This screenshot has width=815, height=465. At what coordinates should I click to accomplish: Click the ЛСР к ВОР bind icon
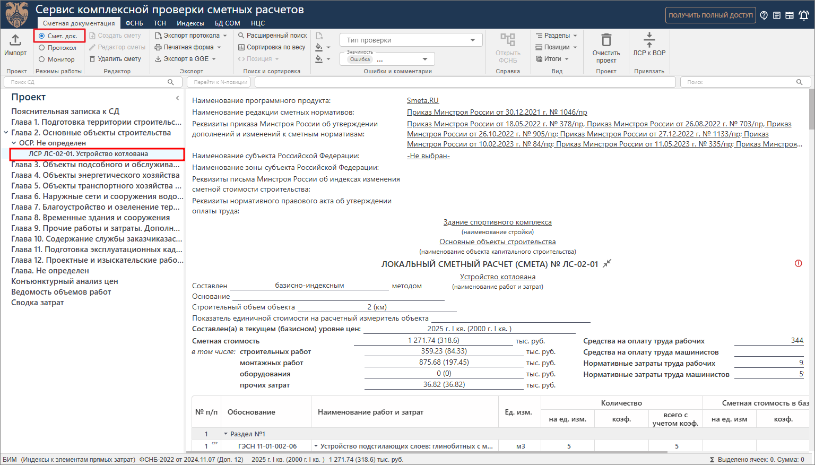649,39
